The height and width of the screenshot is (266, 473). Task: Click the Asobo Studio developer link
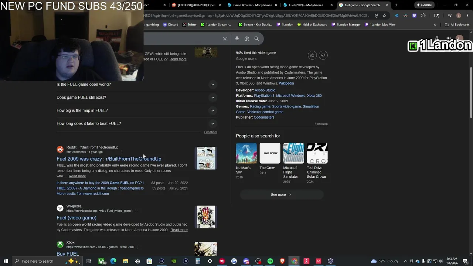point(265,90)
